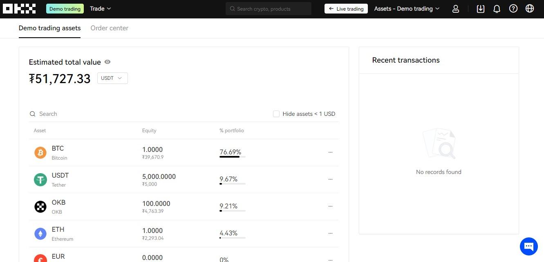Expand Assets - Demo trading menu

click(407, 9)
